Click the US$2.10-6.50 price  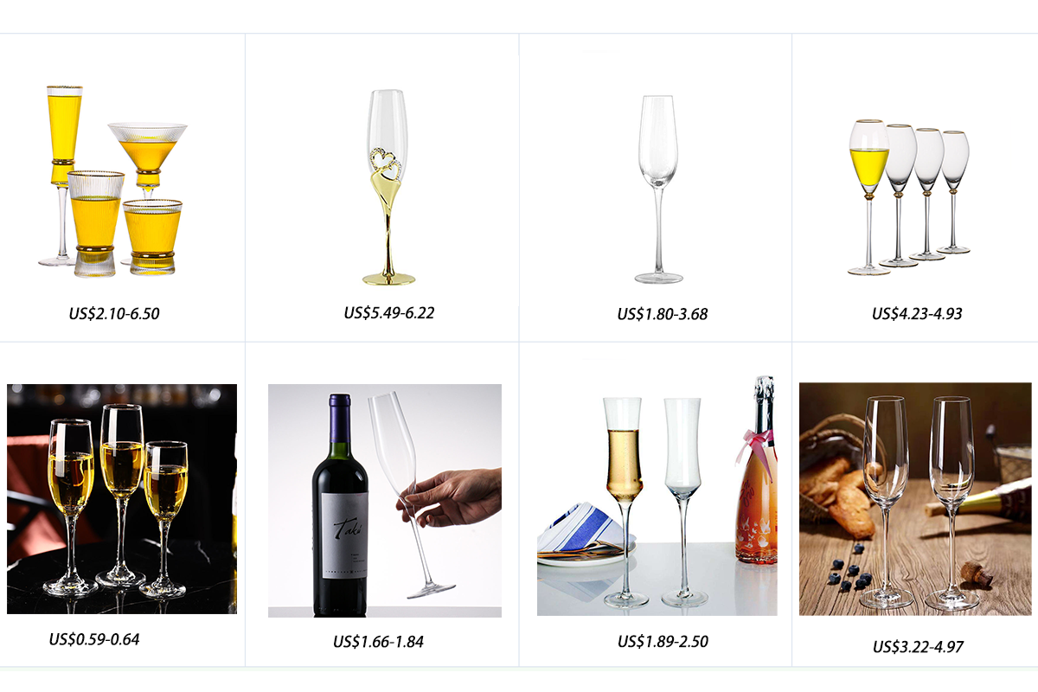click(114, 313)
